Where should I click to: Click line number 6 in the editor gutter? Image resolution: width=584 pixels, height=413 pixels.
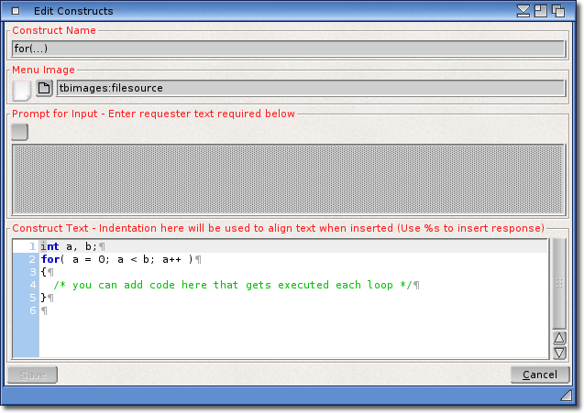point(32,310)
